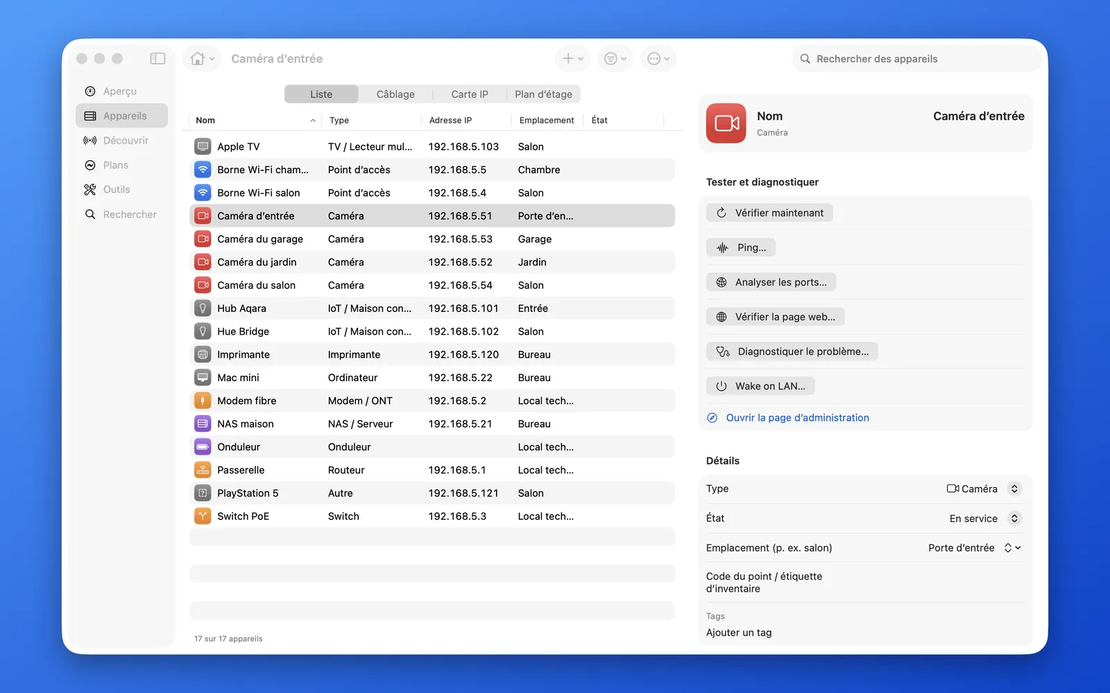The image size is (1110, 693).
Task: Select the Routeur type cell
Action: 346,471
